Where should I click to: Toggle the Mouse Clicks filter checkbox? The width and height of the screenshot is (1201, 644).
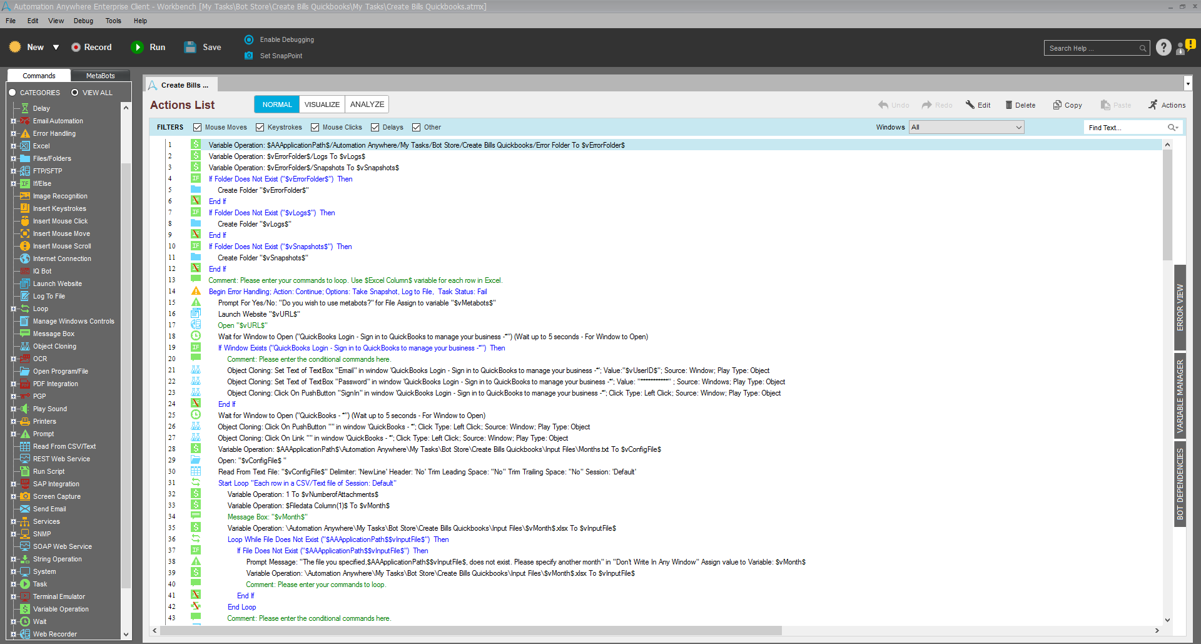315,128
